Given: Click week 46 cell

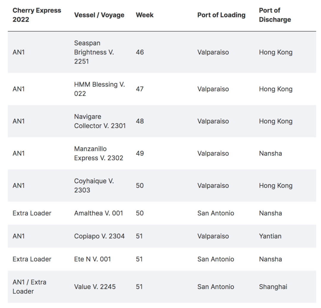Looking at the screenshot, I should tap(140, 52).
